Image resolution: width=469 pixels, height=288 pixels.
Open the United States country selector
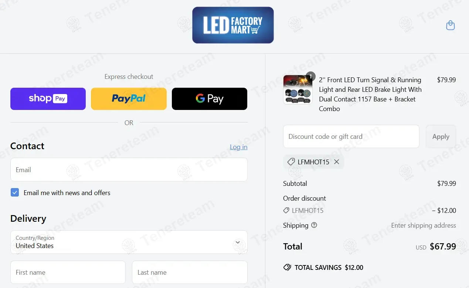tap(129, 242)
